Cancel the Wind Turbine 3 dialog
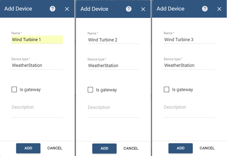This screenshot has width=227, height=156. tap(207, 148)
